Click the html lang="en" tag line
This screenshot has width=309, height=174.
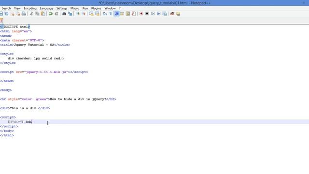(x=16, y=31)
